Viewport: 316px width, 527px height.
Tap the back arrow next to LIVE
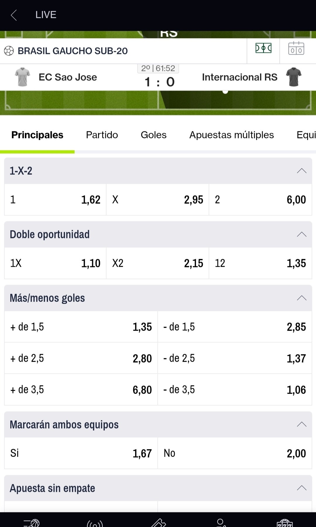14,15
